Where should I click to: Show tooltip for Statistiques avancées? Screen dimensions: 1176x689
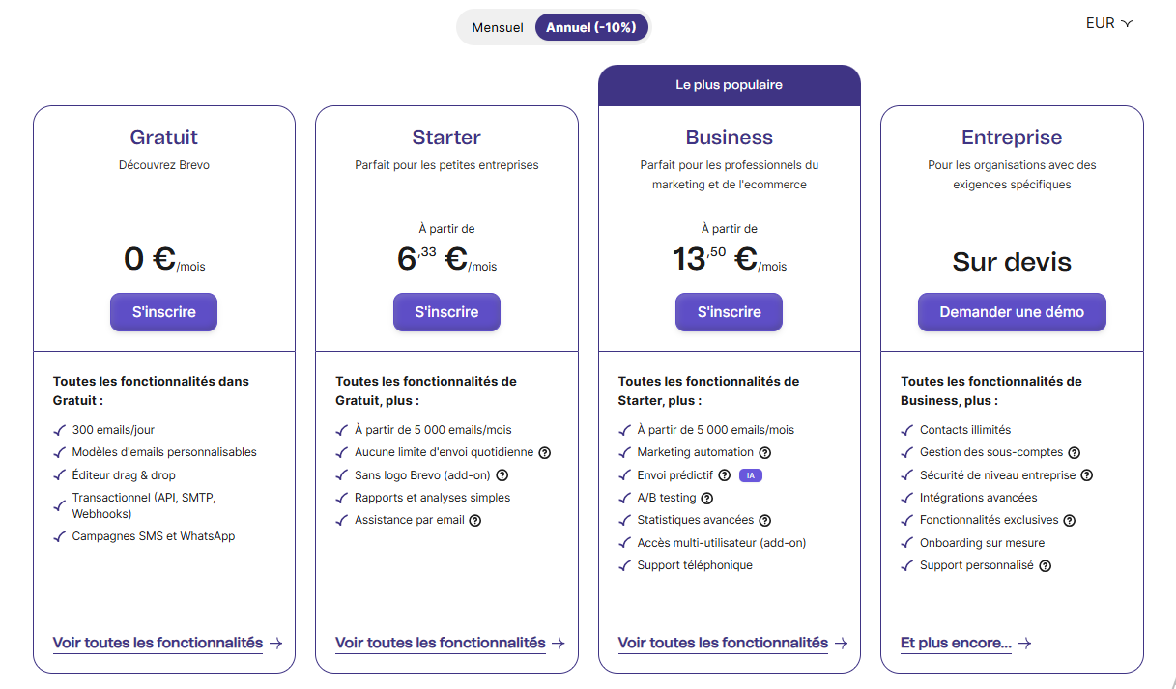pyautogui.click(x=765, y=520)
